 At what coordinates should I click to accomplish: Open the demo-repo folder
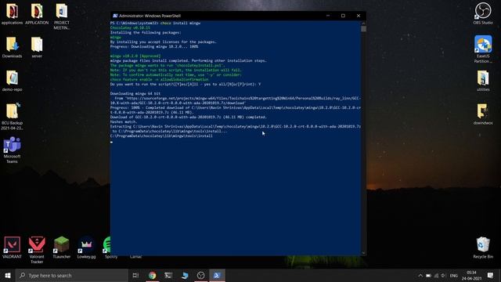[12, 81]
